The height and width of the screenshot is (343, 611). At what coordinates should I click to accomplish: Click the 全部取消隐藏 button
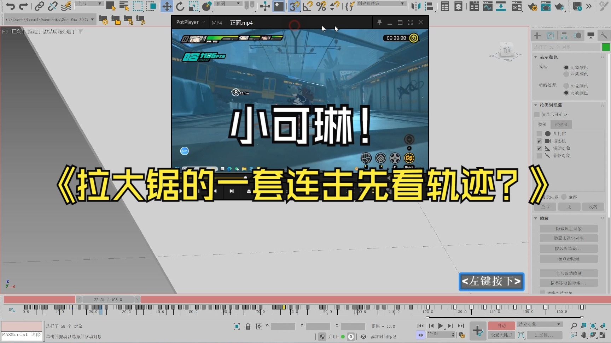[569, 273]
